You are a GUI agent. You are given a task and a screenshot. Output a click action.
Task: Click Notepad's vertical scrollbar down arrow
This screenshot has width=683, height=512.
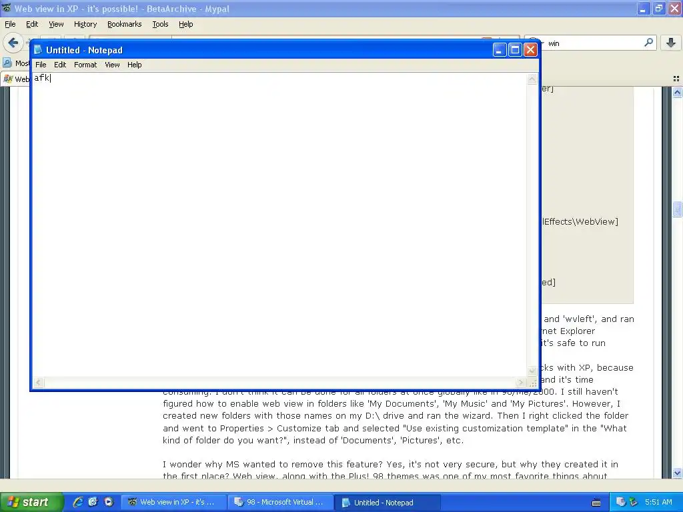(x=532, y=372)
